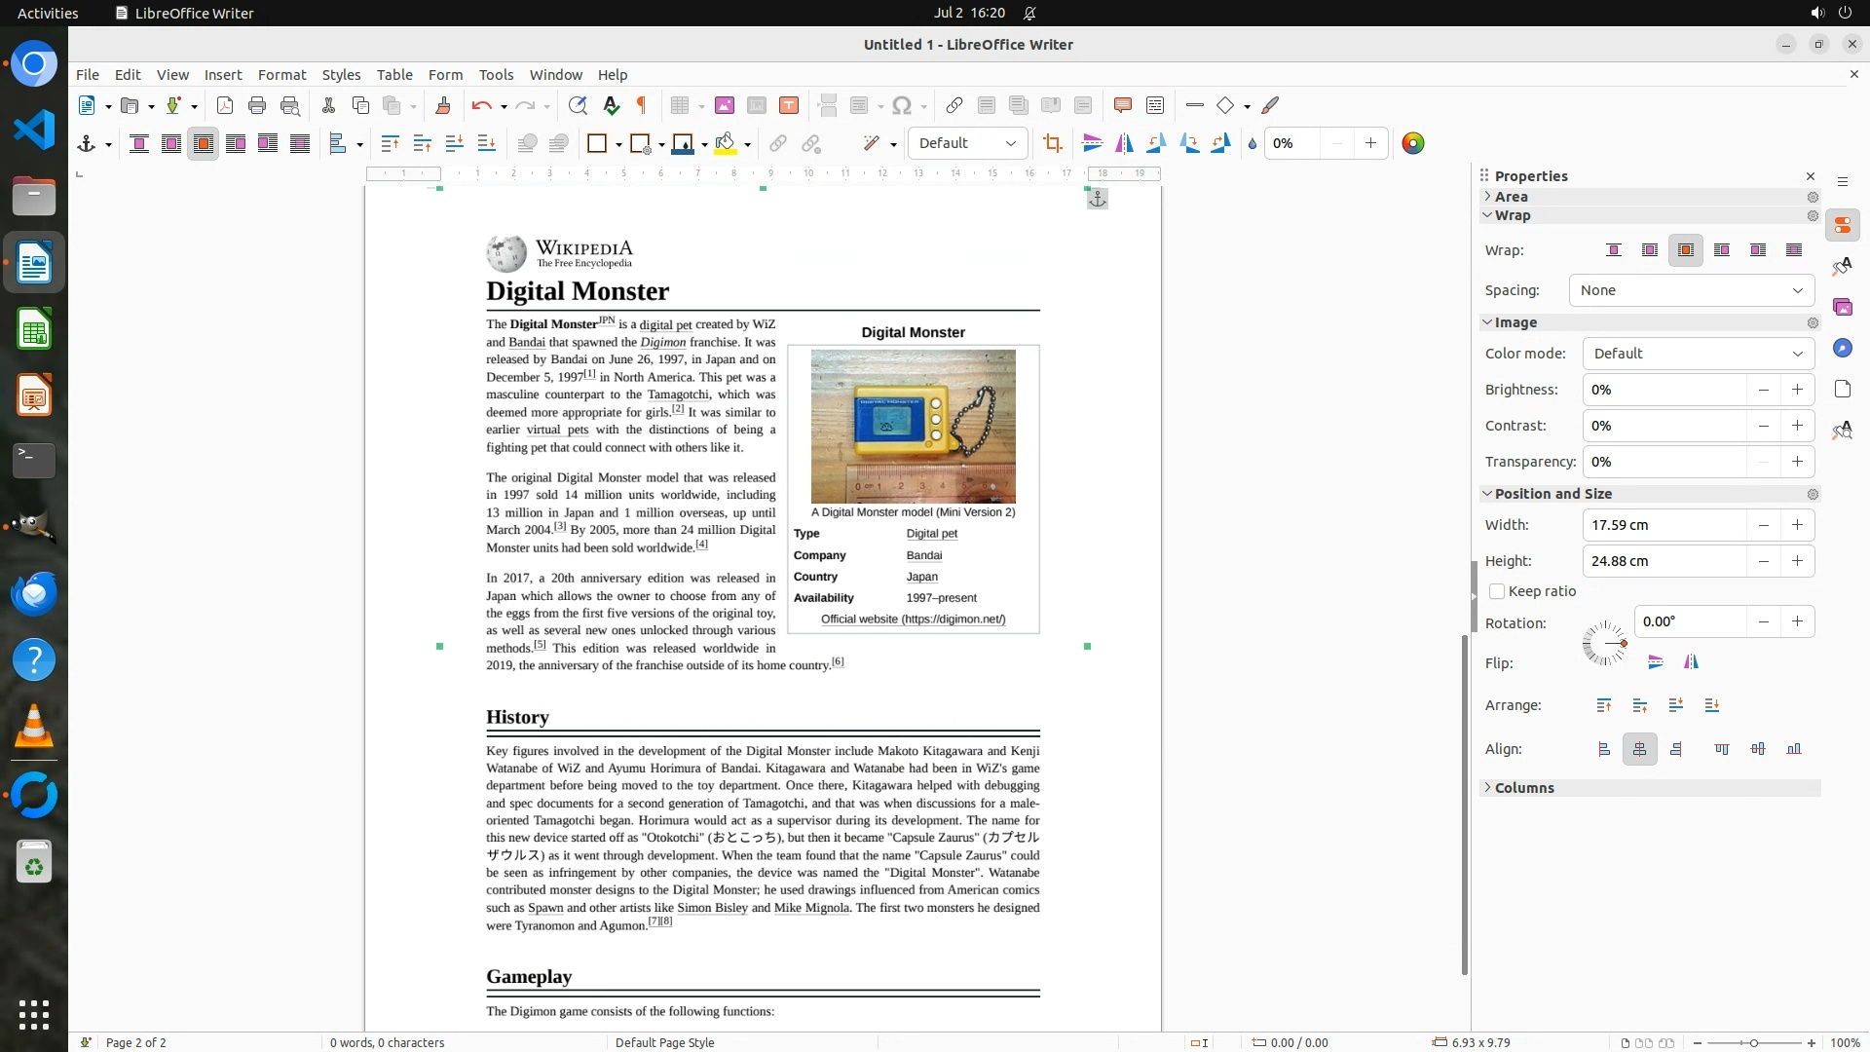
Task: Select the Optimal wrap option in sidebar
Action: [x=1686, y=250]
